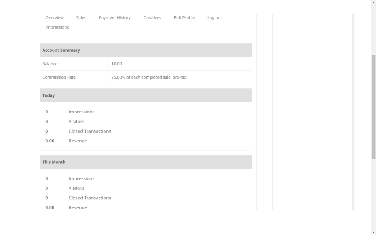
Task: Click Impressions label under This Month
Action: point(82,179)
